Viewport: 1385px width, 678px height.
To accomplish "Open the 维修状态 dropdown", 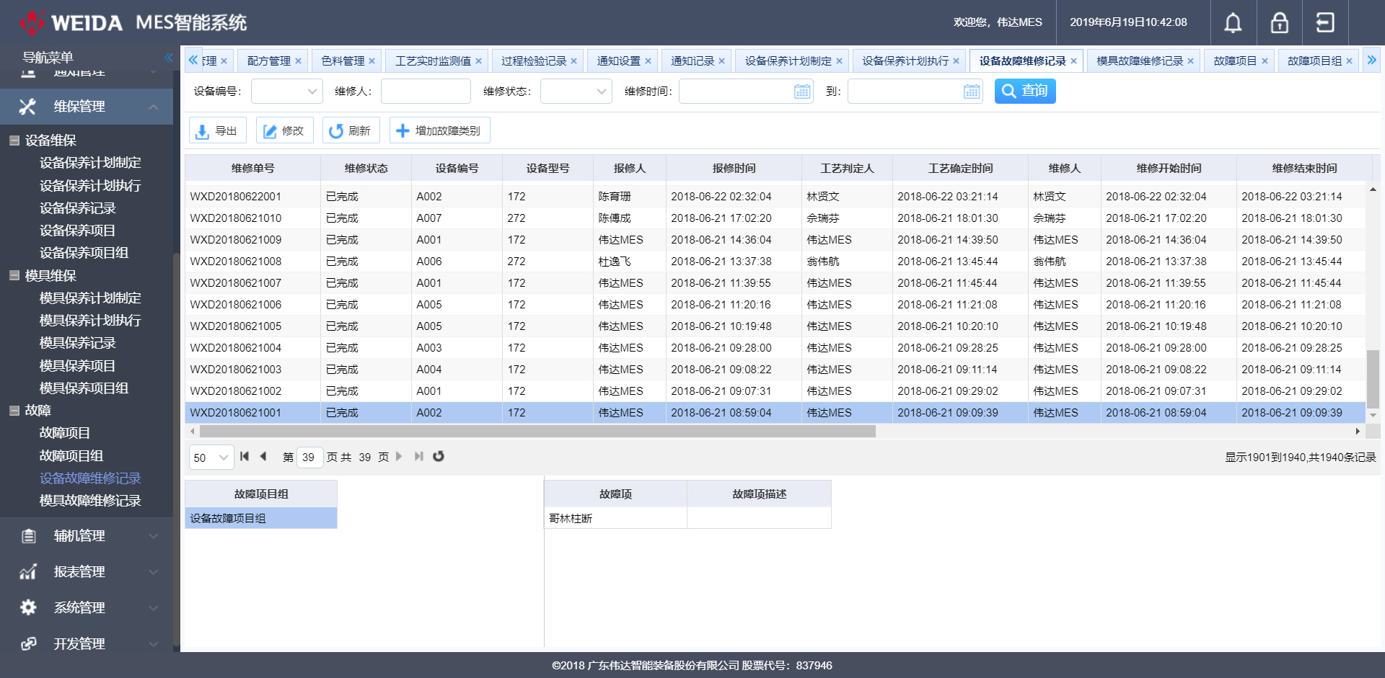I will point(601,92).
